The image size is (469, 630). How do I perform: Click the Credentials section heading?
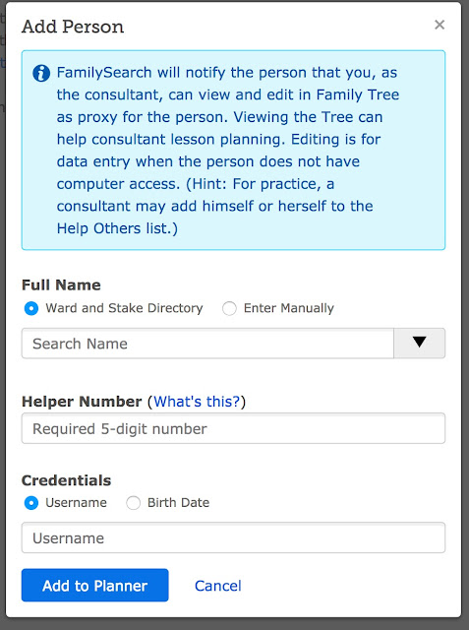coord(66,480)
